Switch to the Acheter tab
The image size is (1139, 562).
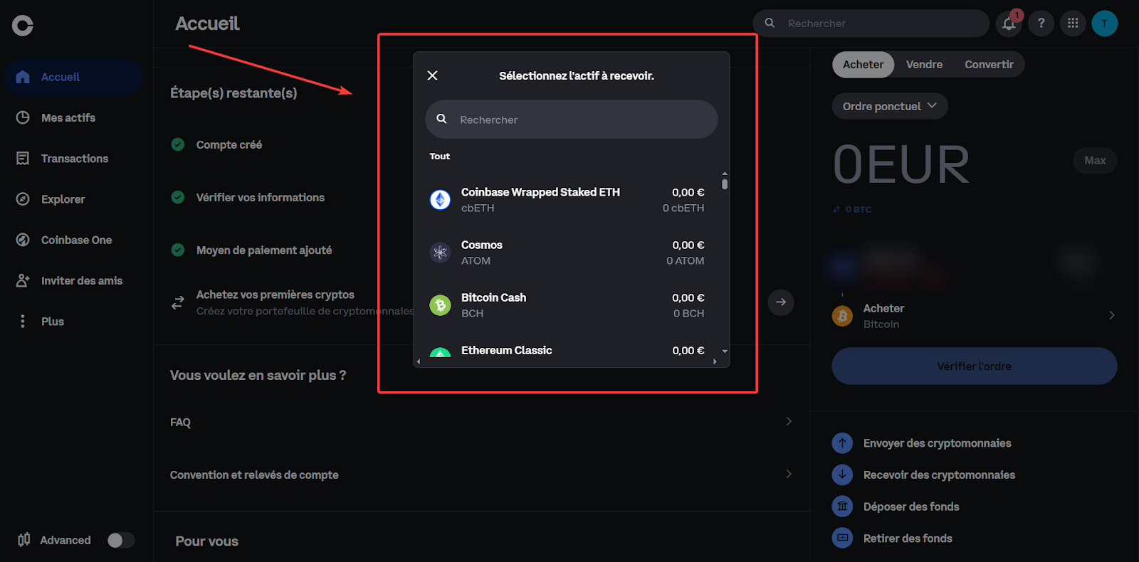pyautogui.click(x=863, y=64)
